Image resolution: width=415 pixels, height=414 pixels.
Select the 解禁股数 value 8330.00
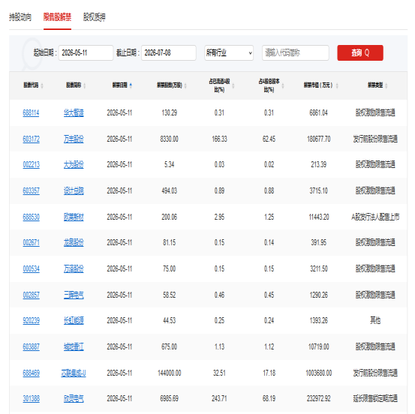[x=169, y=139]
